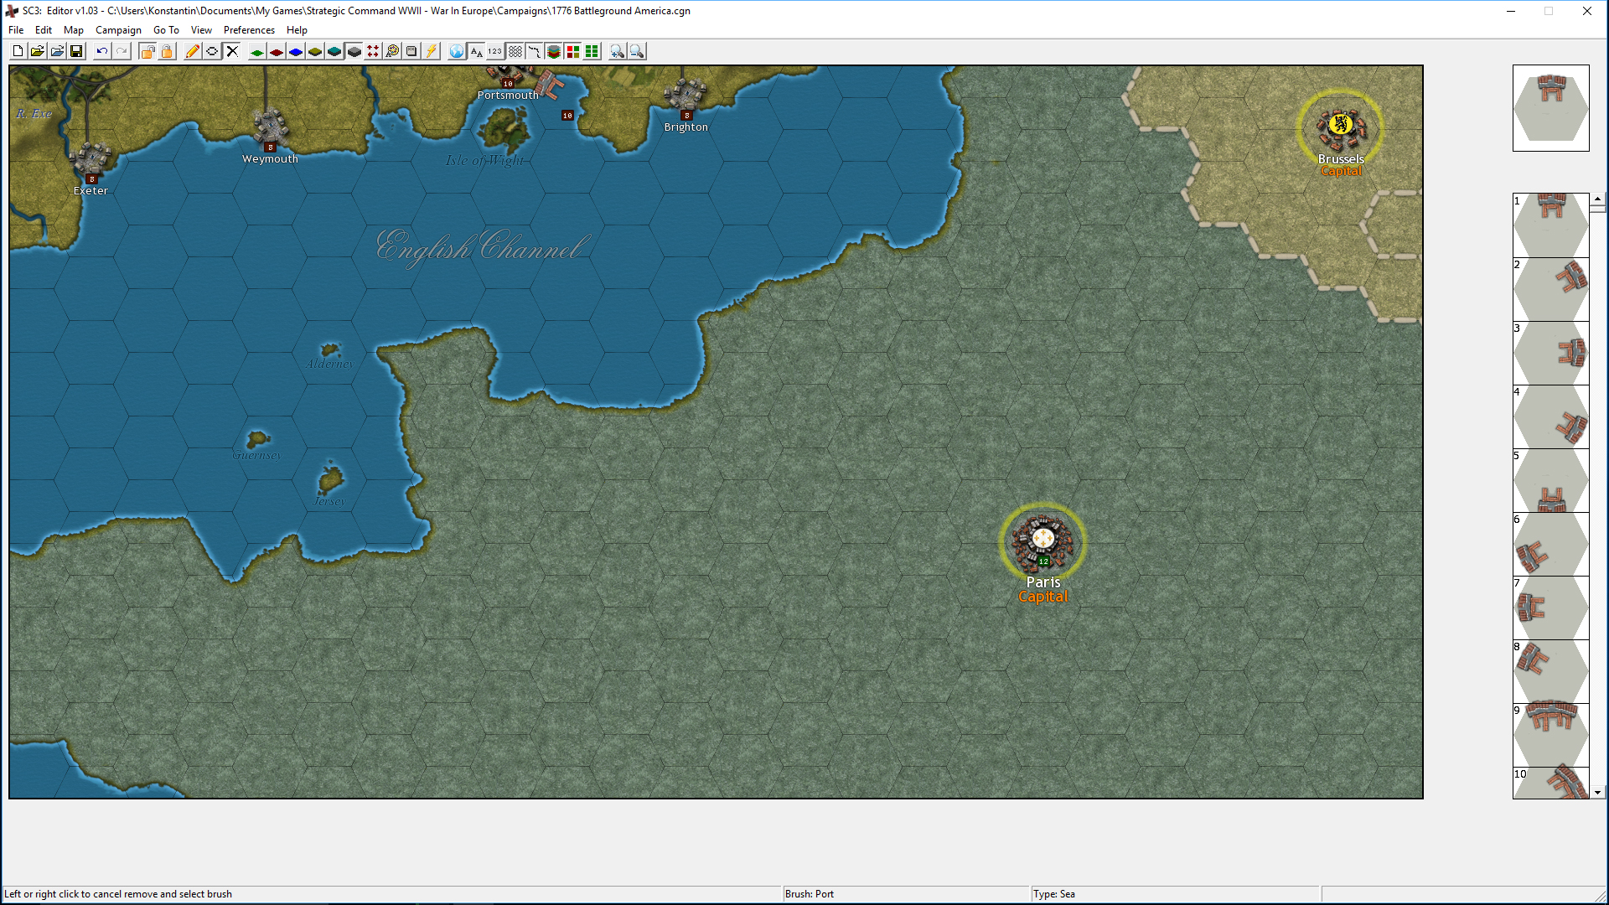Click the Brighton town on map
This screenshot has width=1609, height=905.
point(686,96)
